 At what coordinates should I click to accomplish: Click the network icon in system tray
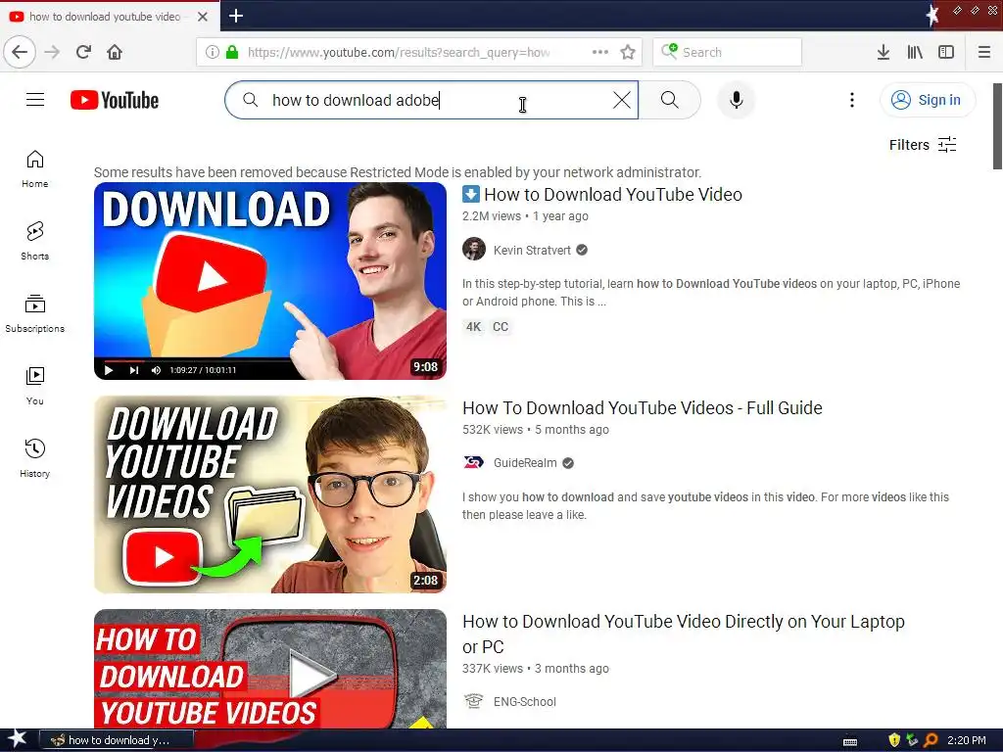coord(912,740)
